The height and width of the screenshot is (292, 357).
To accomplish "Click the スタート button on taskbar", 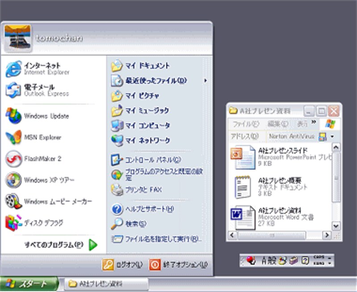I will click(x=29, y=284).
